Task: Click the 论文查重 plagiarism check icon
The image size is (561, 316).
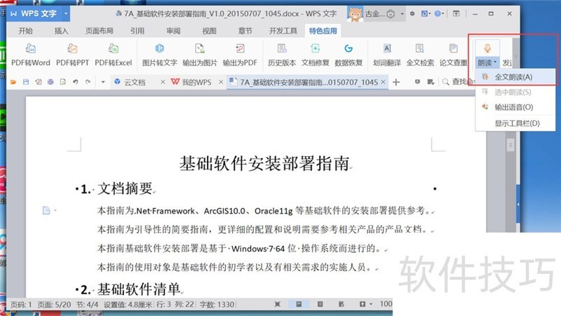Action: coord(453,48)
